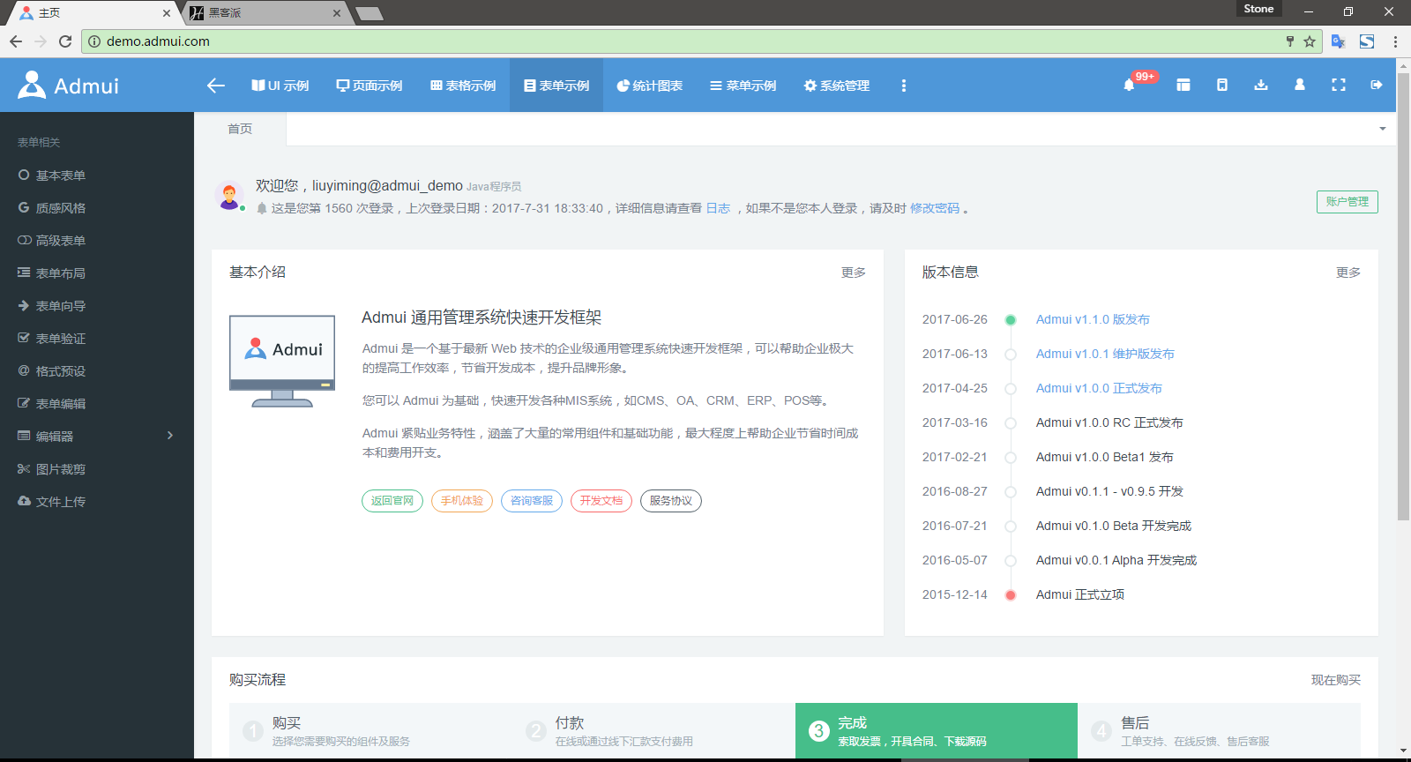The width and height of the screenshot is (1411, 762).
Task: Click the Admui logo
Action: click(69, 85)
